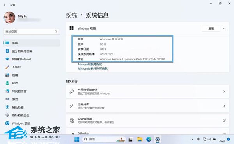The height and width of the screenshot is (144, 234).
Task: Open the Microsoft 服务协议 link
Action: 90,64
